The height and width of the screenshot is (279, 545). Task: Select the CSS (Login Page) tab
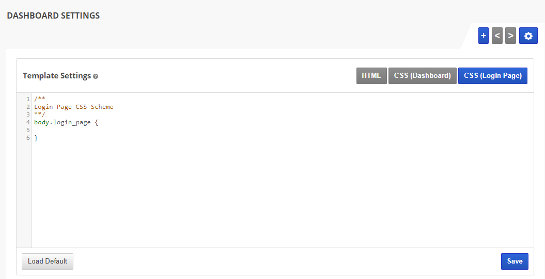[x=492, y=75]
